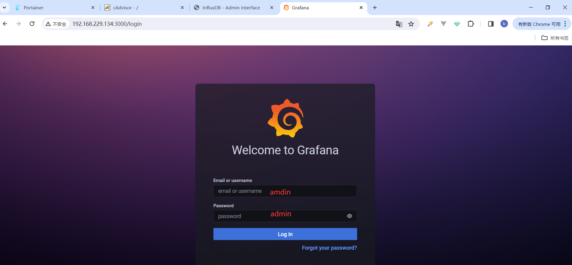
Task: Close the cAdvisor tab
Action: [x=182, y=8]
